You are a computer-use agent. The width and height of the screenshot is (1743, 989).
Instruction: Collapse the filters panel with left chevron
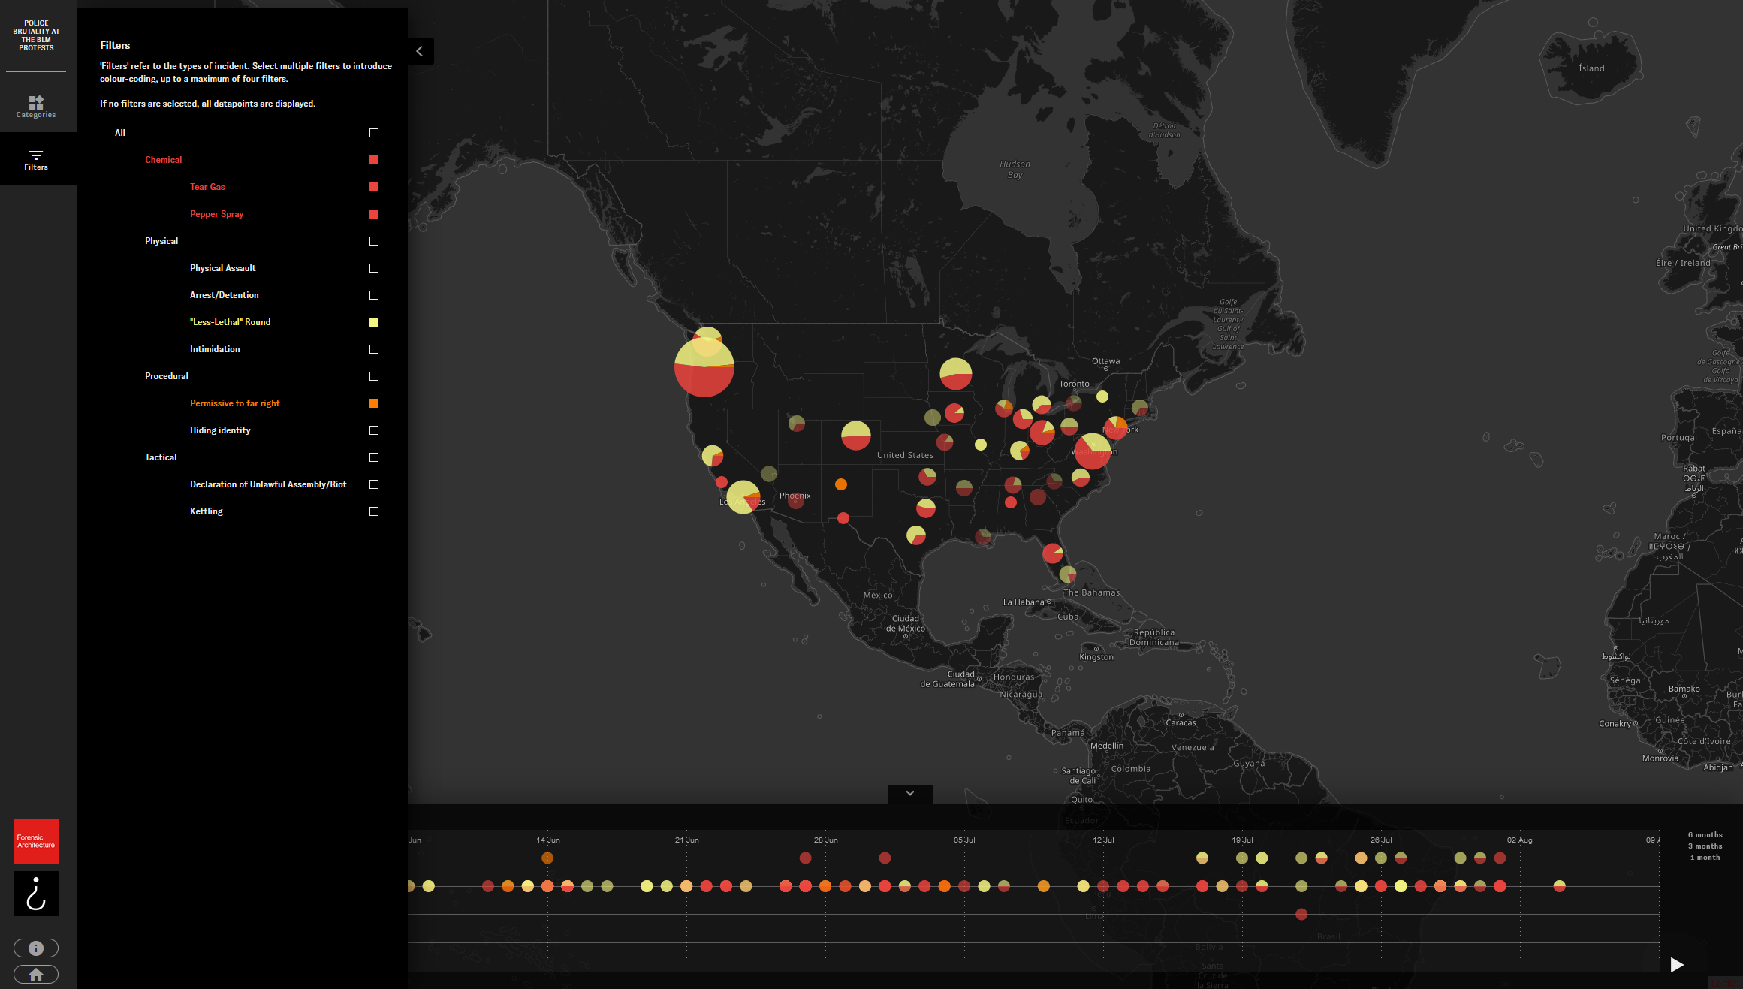pyautogui.click(x=420, y=51)
